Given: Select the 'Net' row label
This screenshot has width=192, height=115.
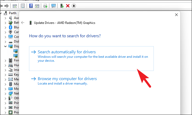Looking at the screenshot, I should pos(16,93).
